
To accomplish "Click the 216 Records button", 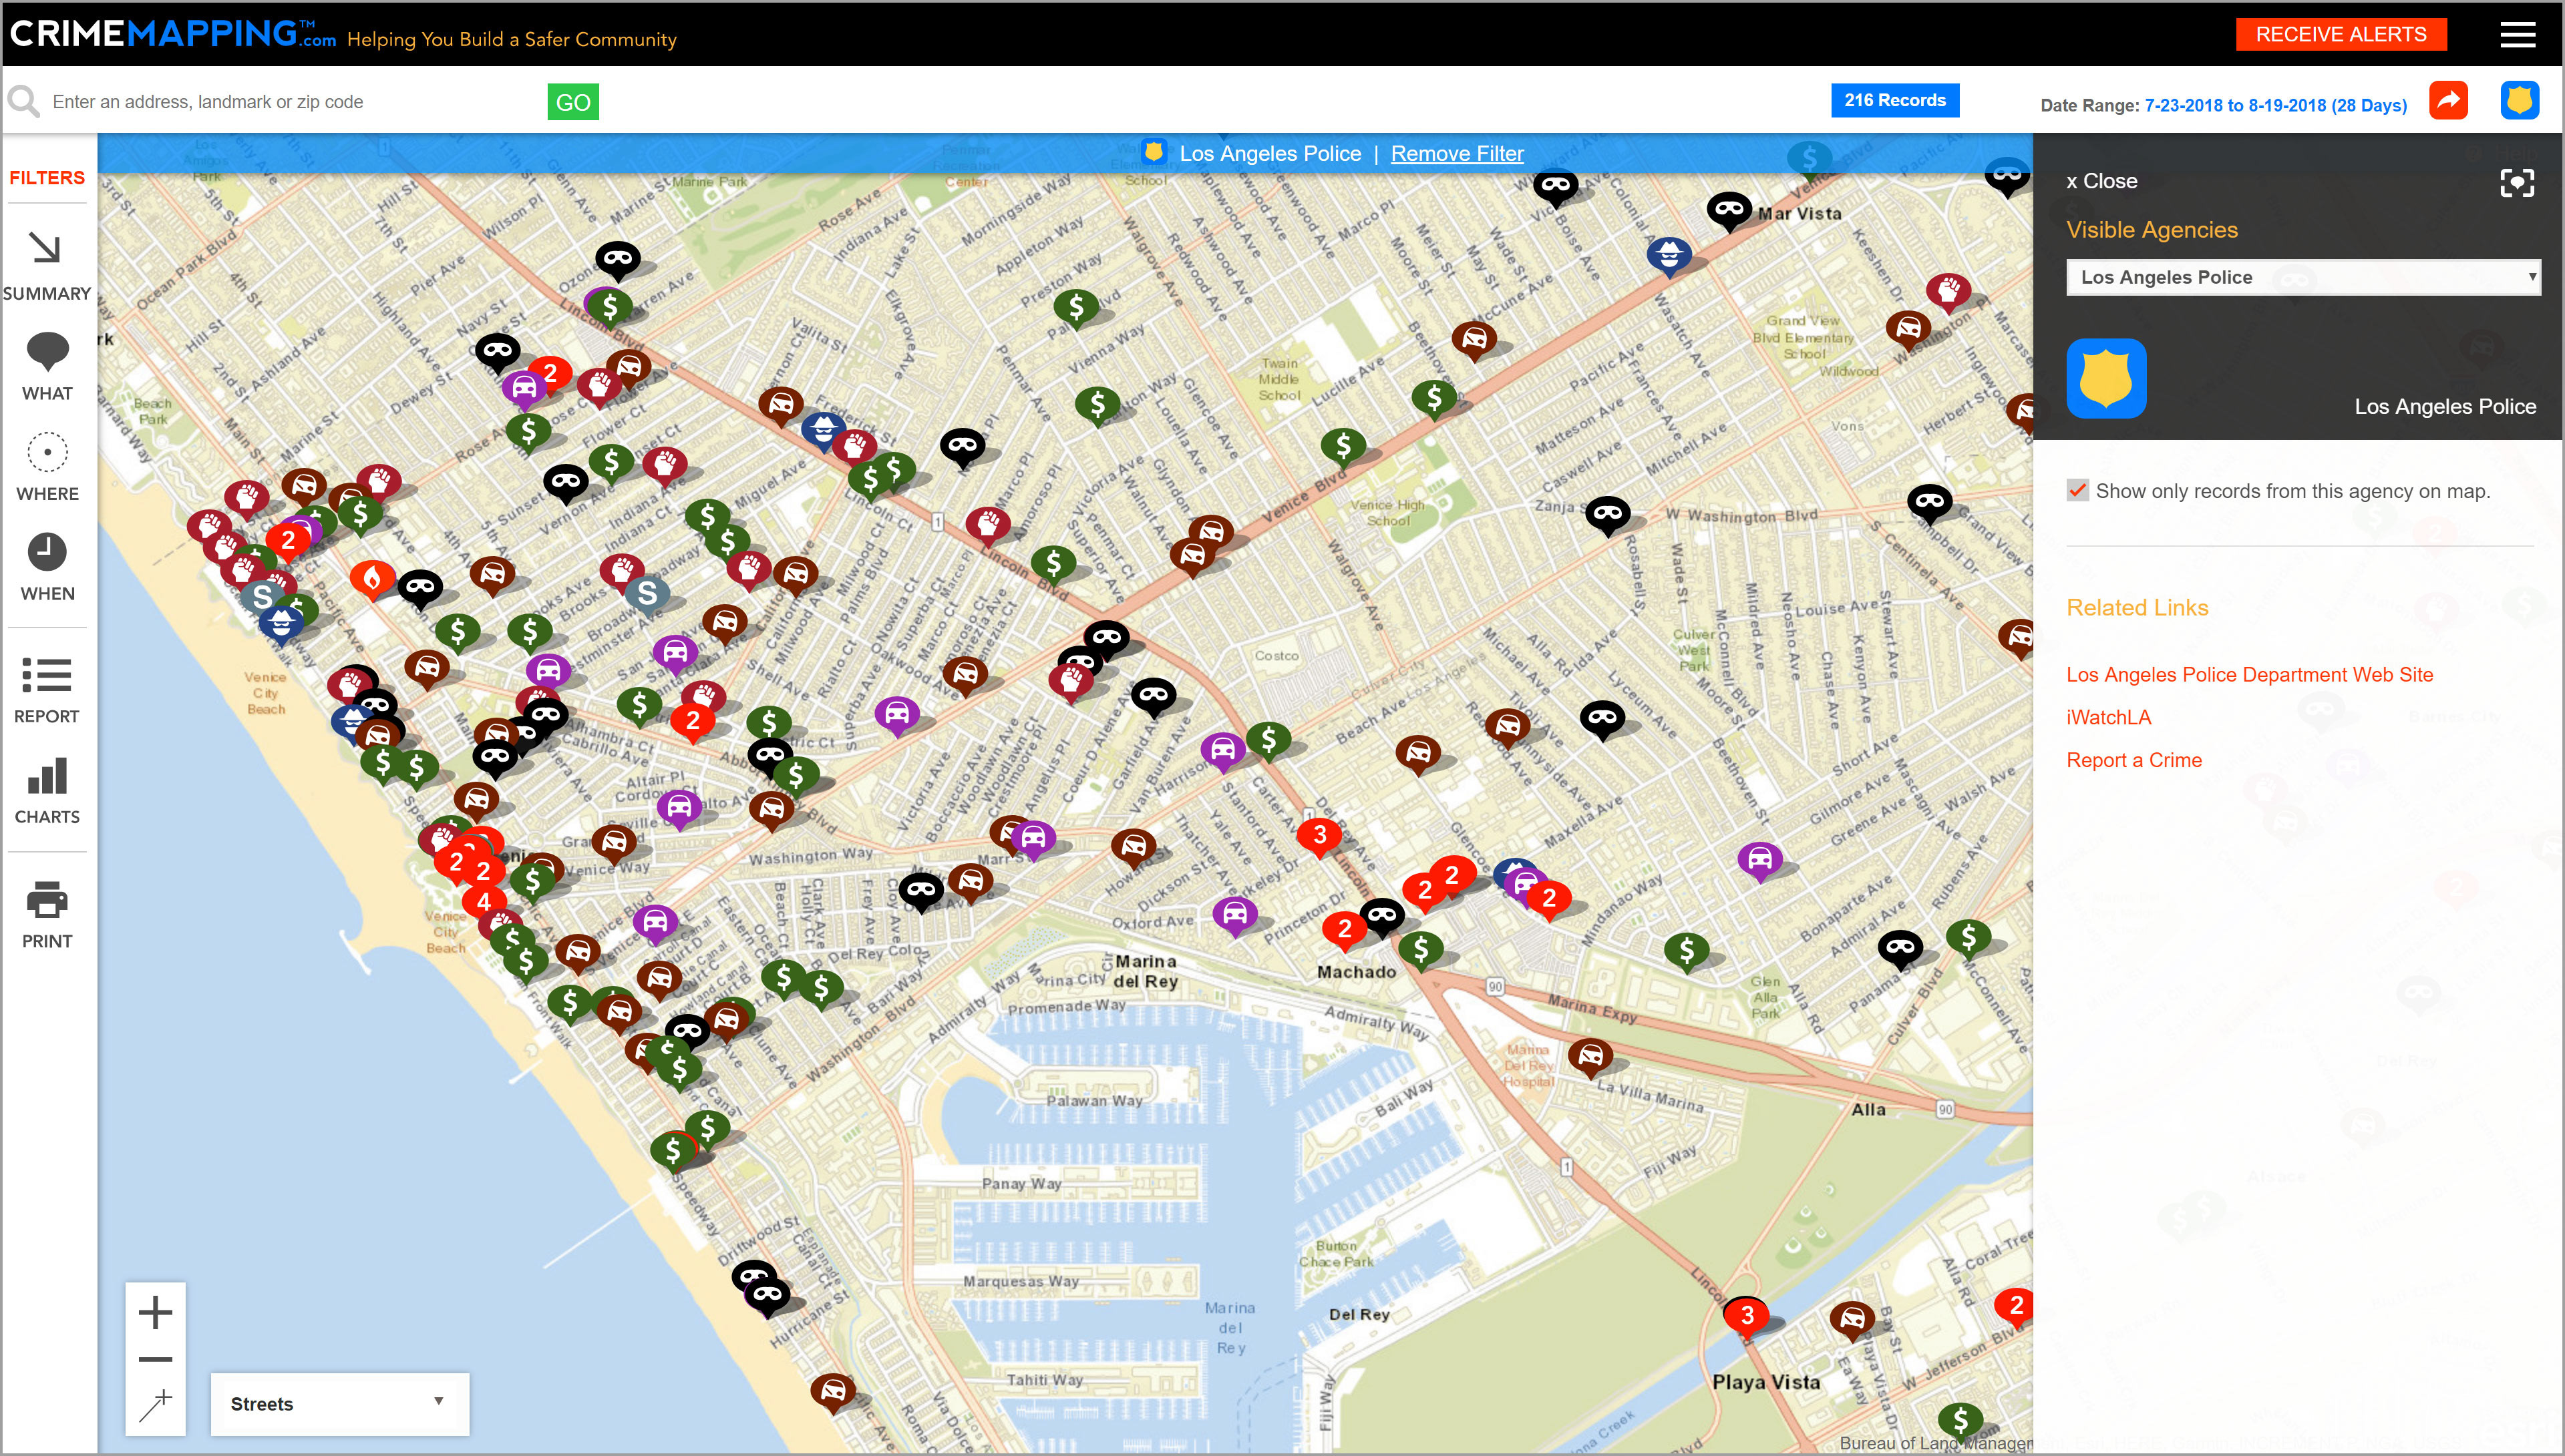I will click(x=1895, y=100).
